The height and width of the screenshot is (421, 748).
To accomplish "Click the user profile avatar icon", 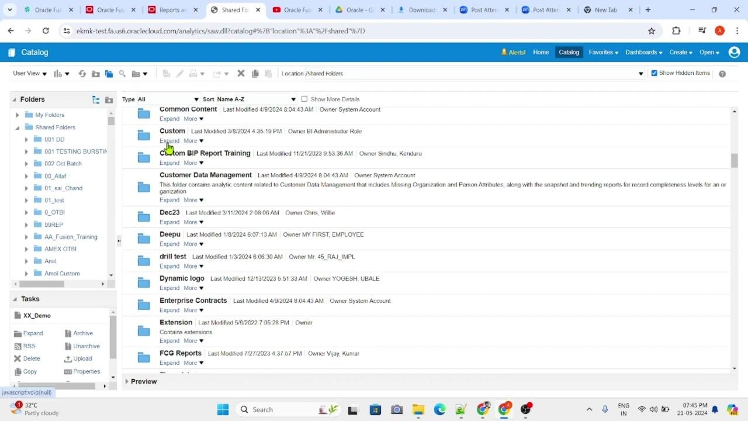I will pyautogui.click(x=735, y=52).
